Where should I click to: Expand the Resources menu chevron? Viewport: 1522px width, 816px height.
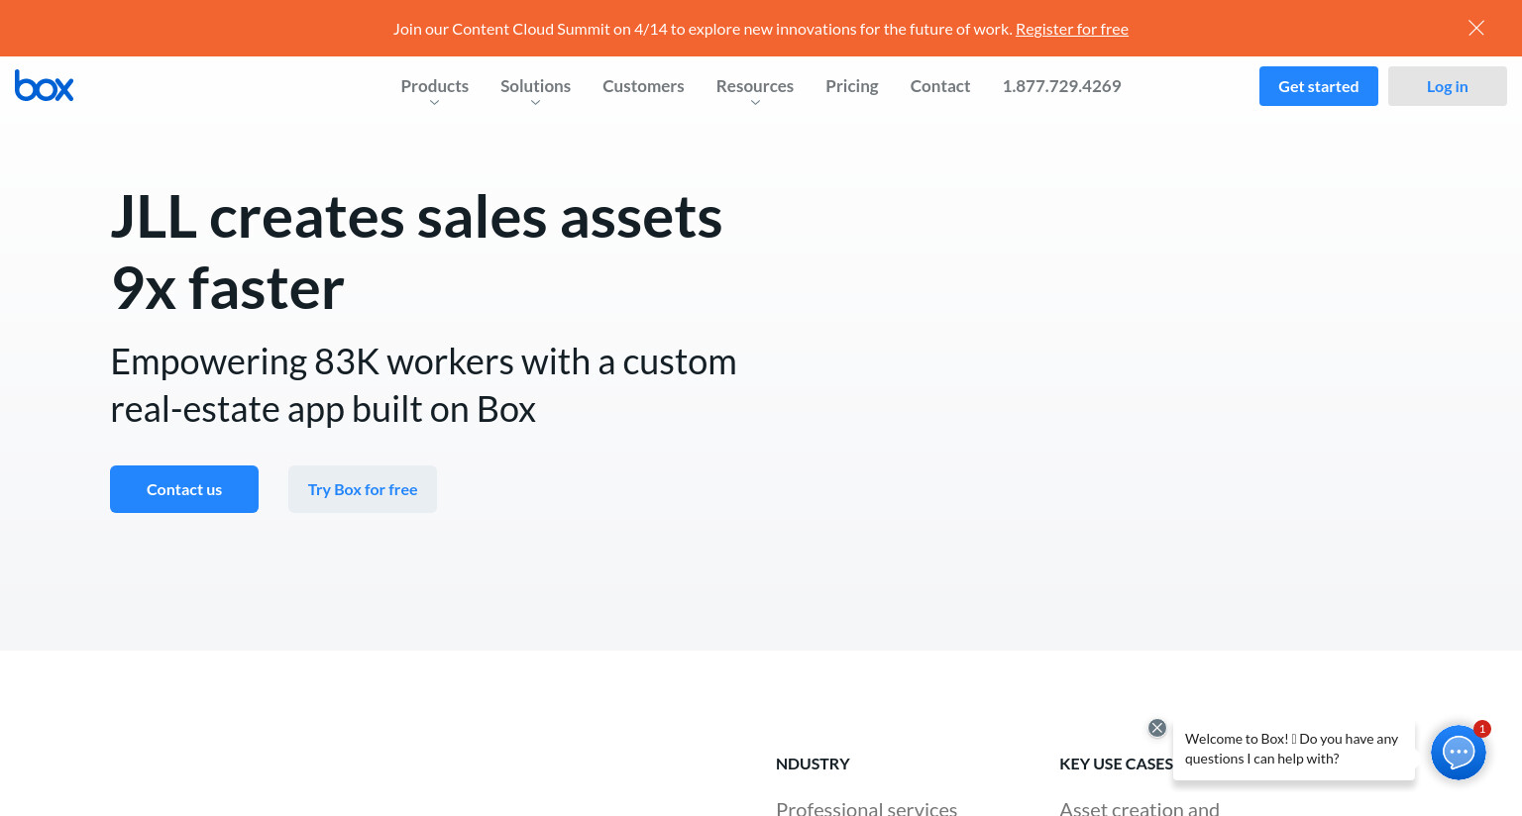755,103
